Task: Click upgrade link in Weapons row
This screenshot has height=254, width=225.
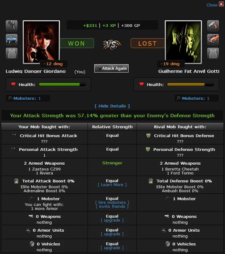Action: [112, 220]
